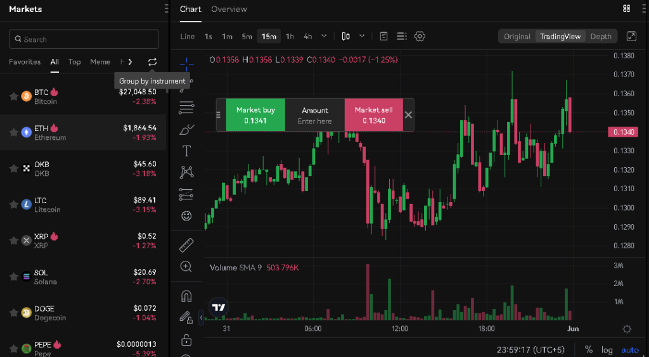Click the markets Search field
This screenshot has width=649, height=357.
(84, 39)
